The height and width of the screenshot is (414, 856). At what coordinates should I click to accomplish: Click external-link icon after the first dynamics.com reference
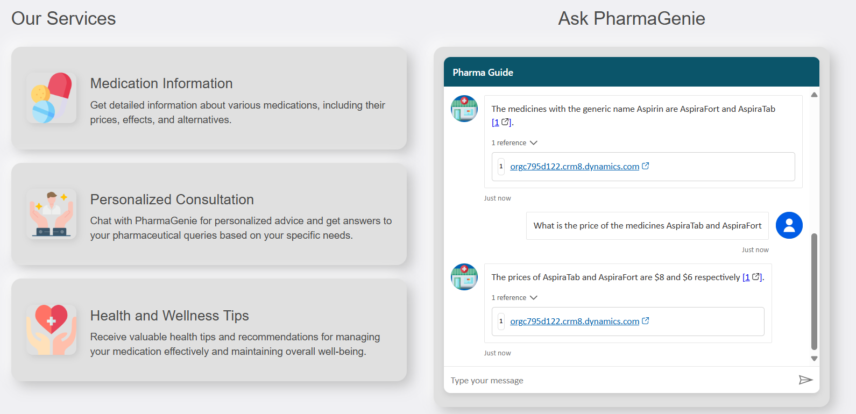tap(646, 166)
